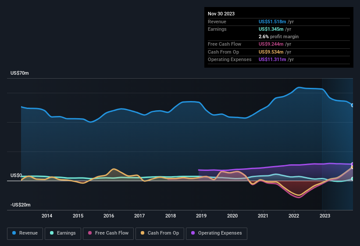Click the Nov 30 2023 tooltip date

(221, 14)
